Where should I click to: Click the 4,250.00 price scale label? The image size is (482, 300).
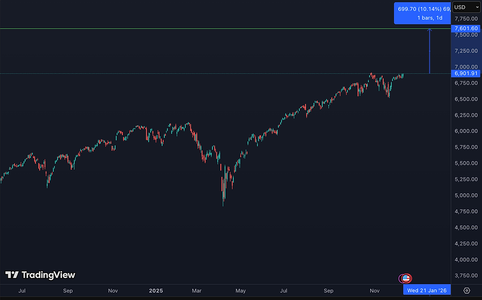pyautogui.click(x=466, y=244)
